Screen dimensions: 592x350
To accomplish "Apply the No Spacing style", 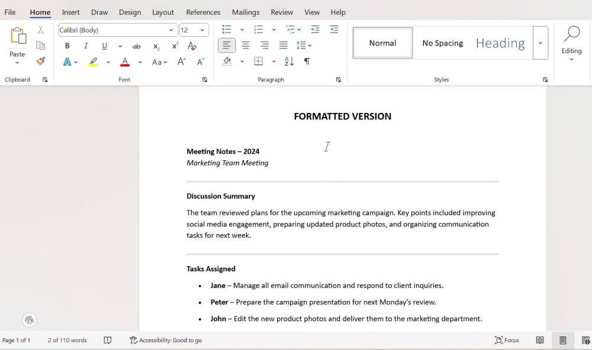I will click(x=442, y=43).
